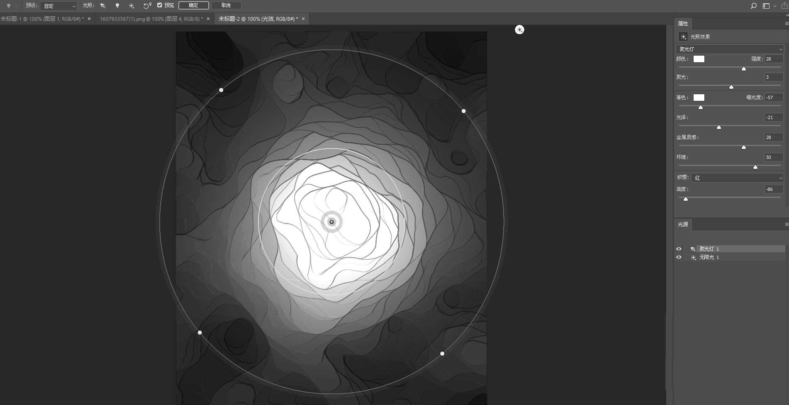Add a new spotlight from the 光照 toolbar
The image size is (789, 405).
[x=103, y=6]
